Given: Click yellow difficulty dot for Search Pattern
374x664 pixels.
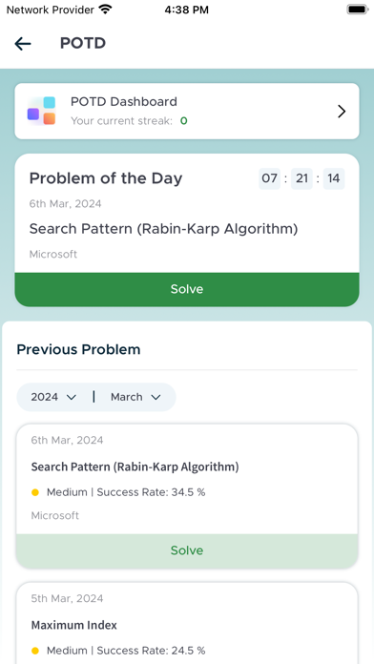Looking at the screenshot, I should 35,492.
